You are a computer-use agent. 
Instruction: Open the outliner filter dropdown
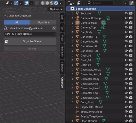[126, 3]
